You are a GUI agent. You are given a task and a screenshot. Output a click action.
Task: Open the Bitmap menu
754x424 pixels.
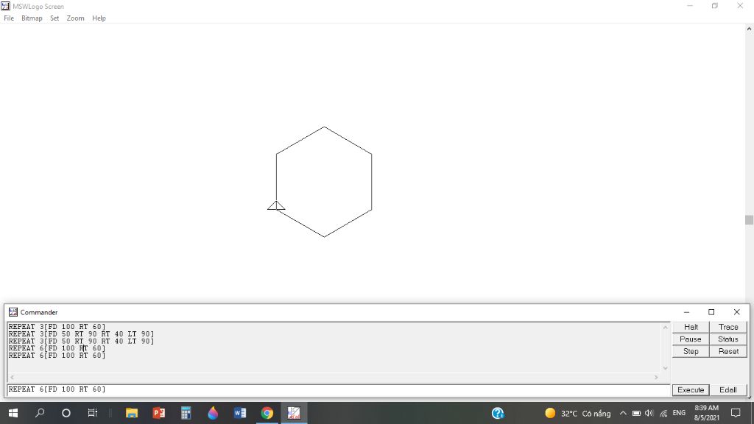point(32,18)
